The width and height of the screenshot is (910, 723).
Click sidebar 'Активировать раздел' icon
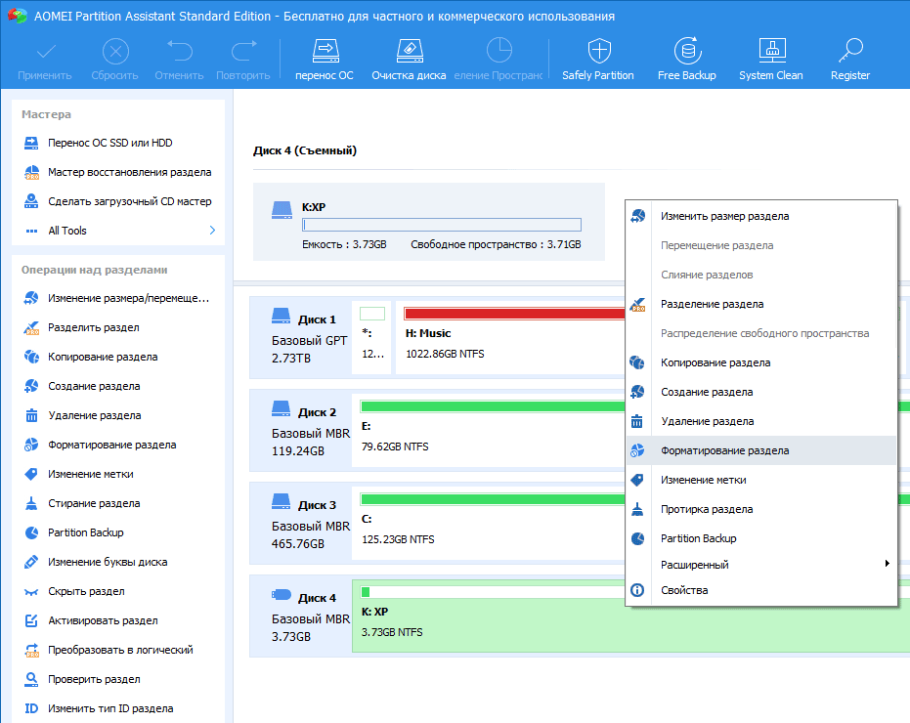[31, 620]
